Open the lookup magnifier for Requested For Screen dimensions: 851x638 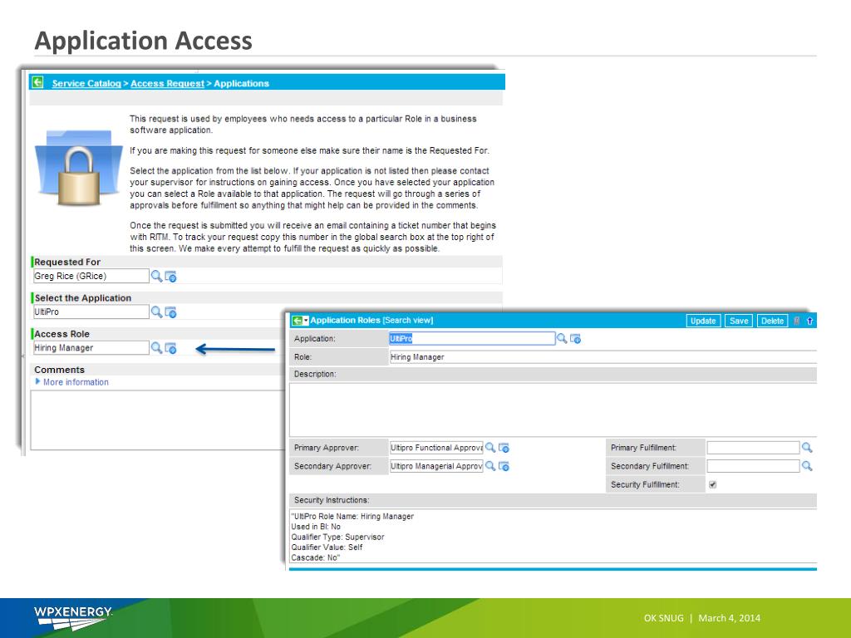click(x=156, y=276)
